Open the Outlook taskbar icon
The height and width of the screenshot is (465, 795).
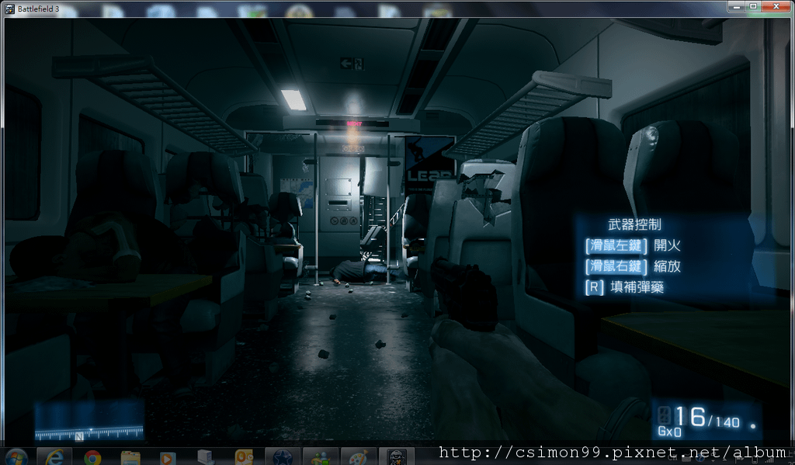point(244,457)
